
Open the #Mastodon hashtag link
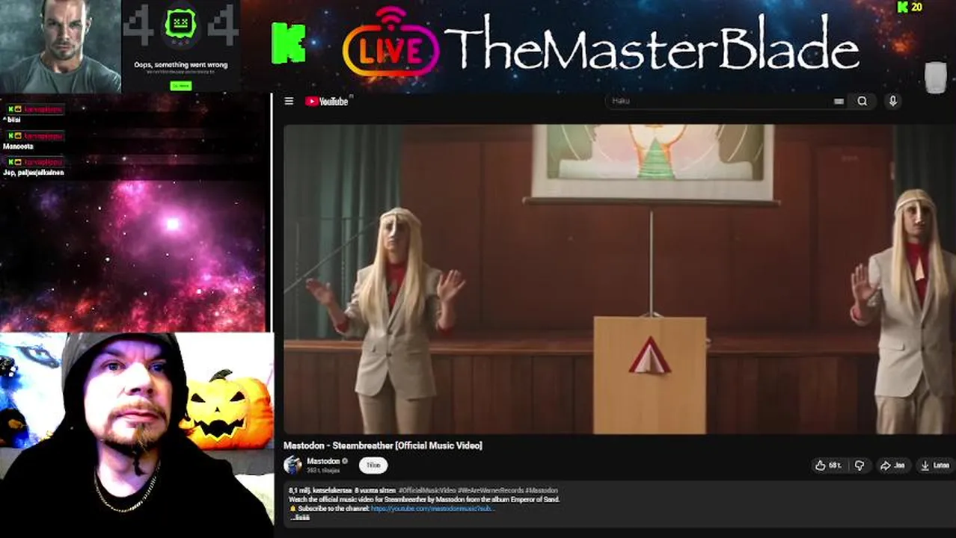click(541, 490)
